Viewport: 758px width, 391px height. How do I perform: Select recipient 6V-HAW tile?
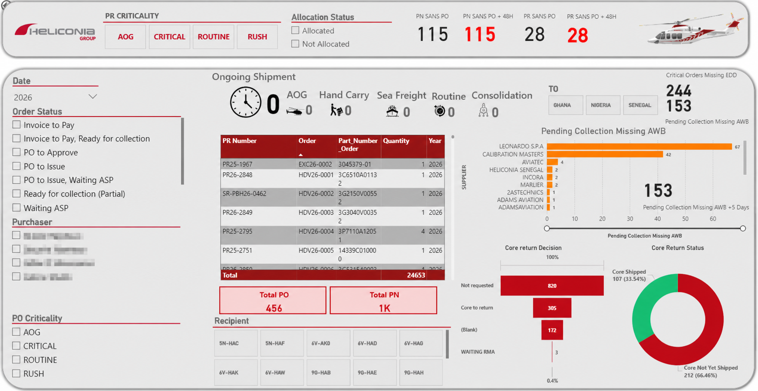(282, 372)
